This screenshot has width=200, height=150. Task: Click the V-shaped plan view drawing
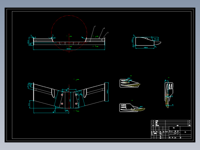point(69,95)
